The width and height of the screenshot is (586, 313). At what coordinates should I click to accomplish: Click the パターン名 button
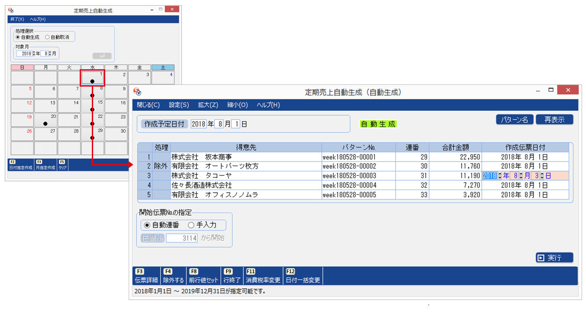[515, 120]
